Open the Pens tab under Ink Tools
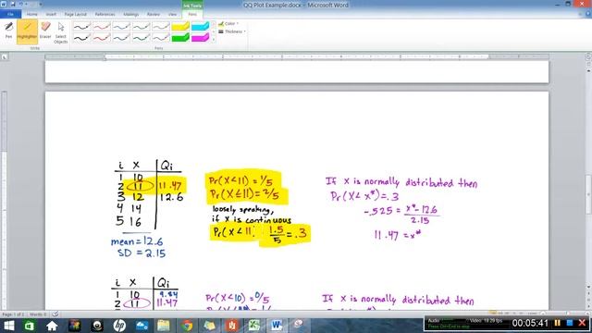The height and width of the screenshot is (333, 592). tap(192, 15)
